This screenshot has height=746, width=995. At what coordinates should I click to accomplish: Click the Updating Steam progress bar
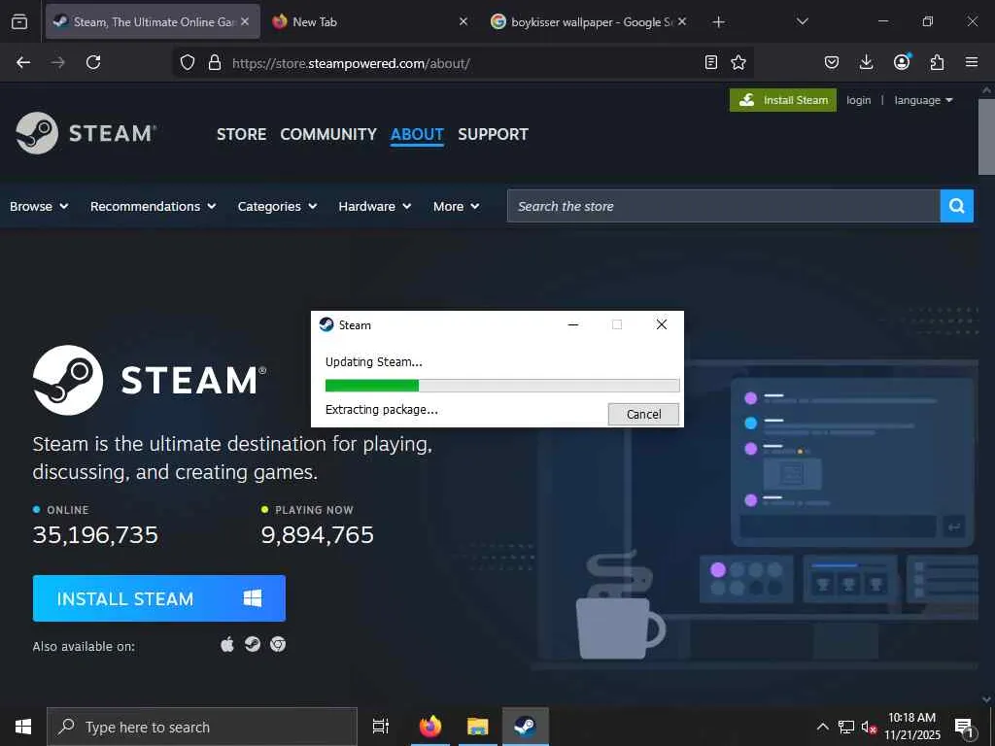[502, 386]
